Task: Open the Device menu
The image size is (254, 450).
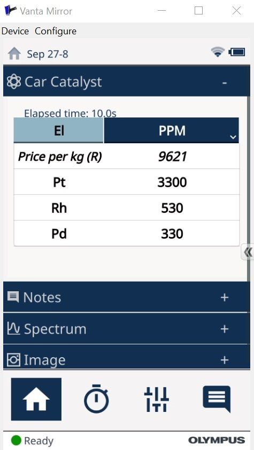Action: click(x=15, y=31)
